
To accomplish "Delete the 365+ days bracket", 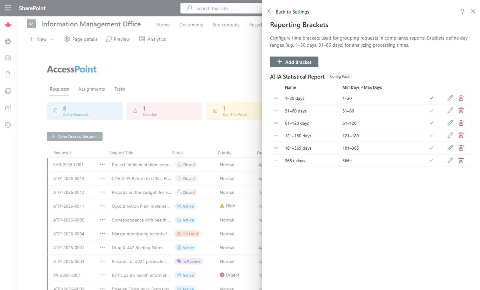I will point(461,160).
